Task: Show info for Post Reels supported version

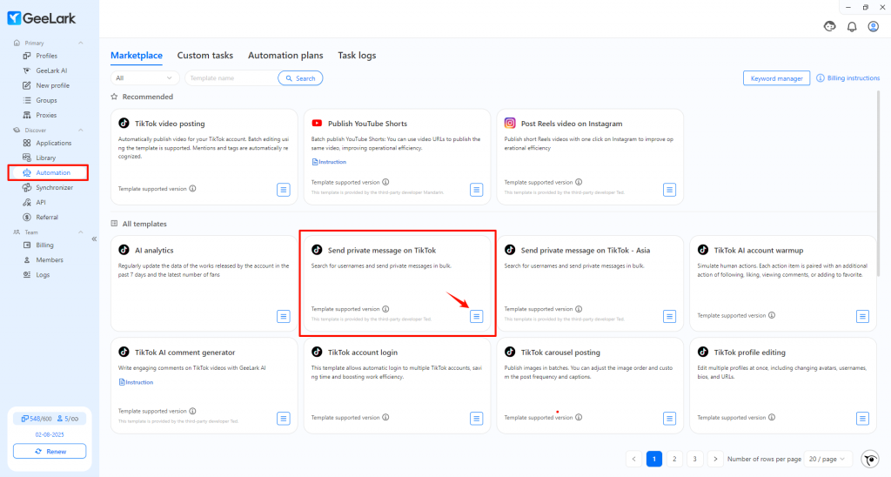Action: click(579, 183)
